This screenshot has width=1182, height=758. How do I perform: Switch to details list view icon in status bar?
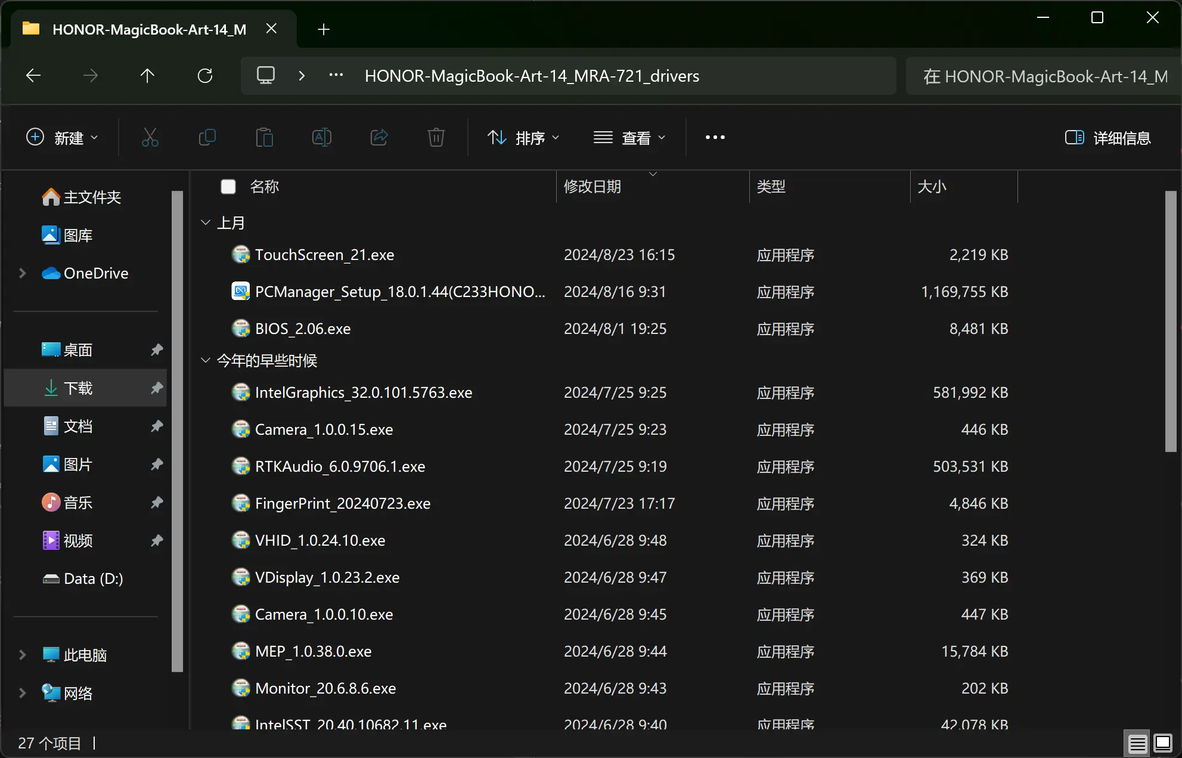(1137, 744)
